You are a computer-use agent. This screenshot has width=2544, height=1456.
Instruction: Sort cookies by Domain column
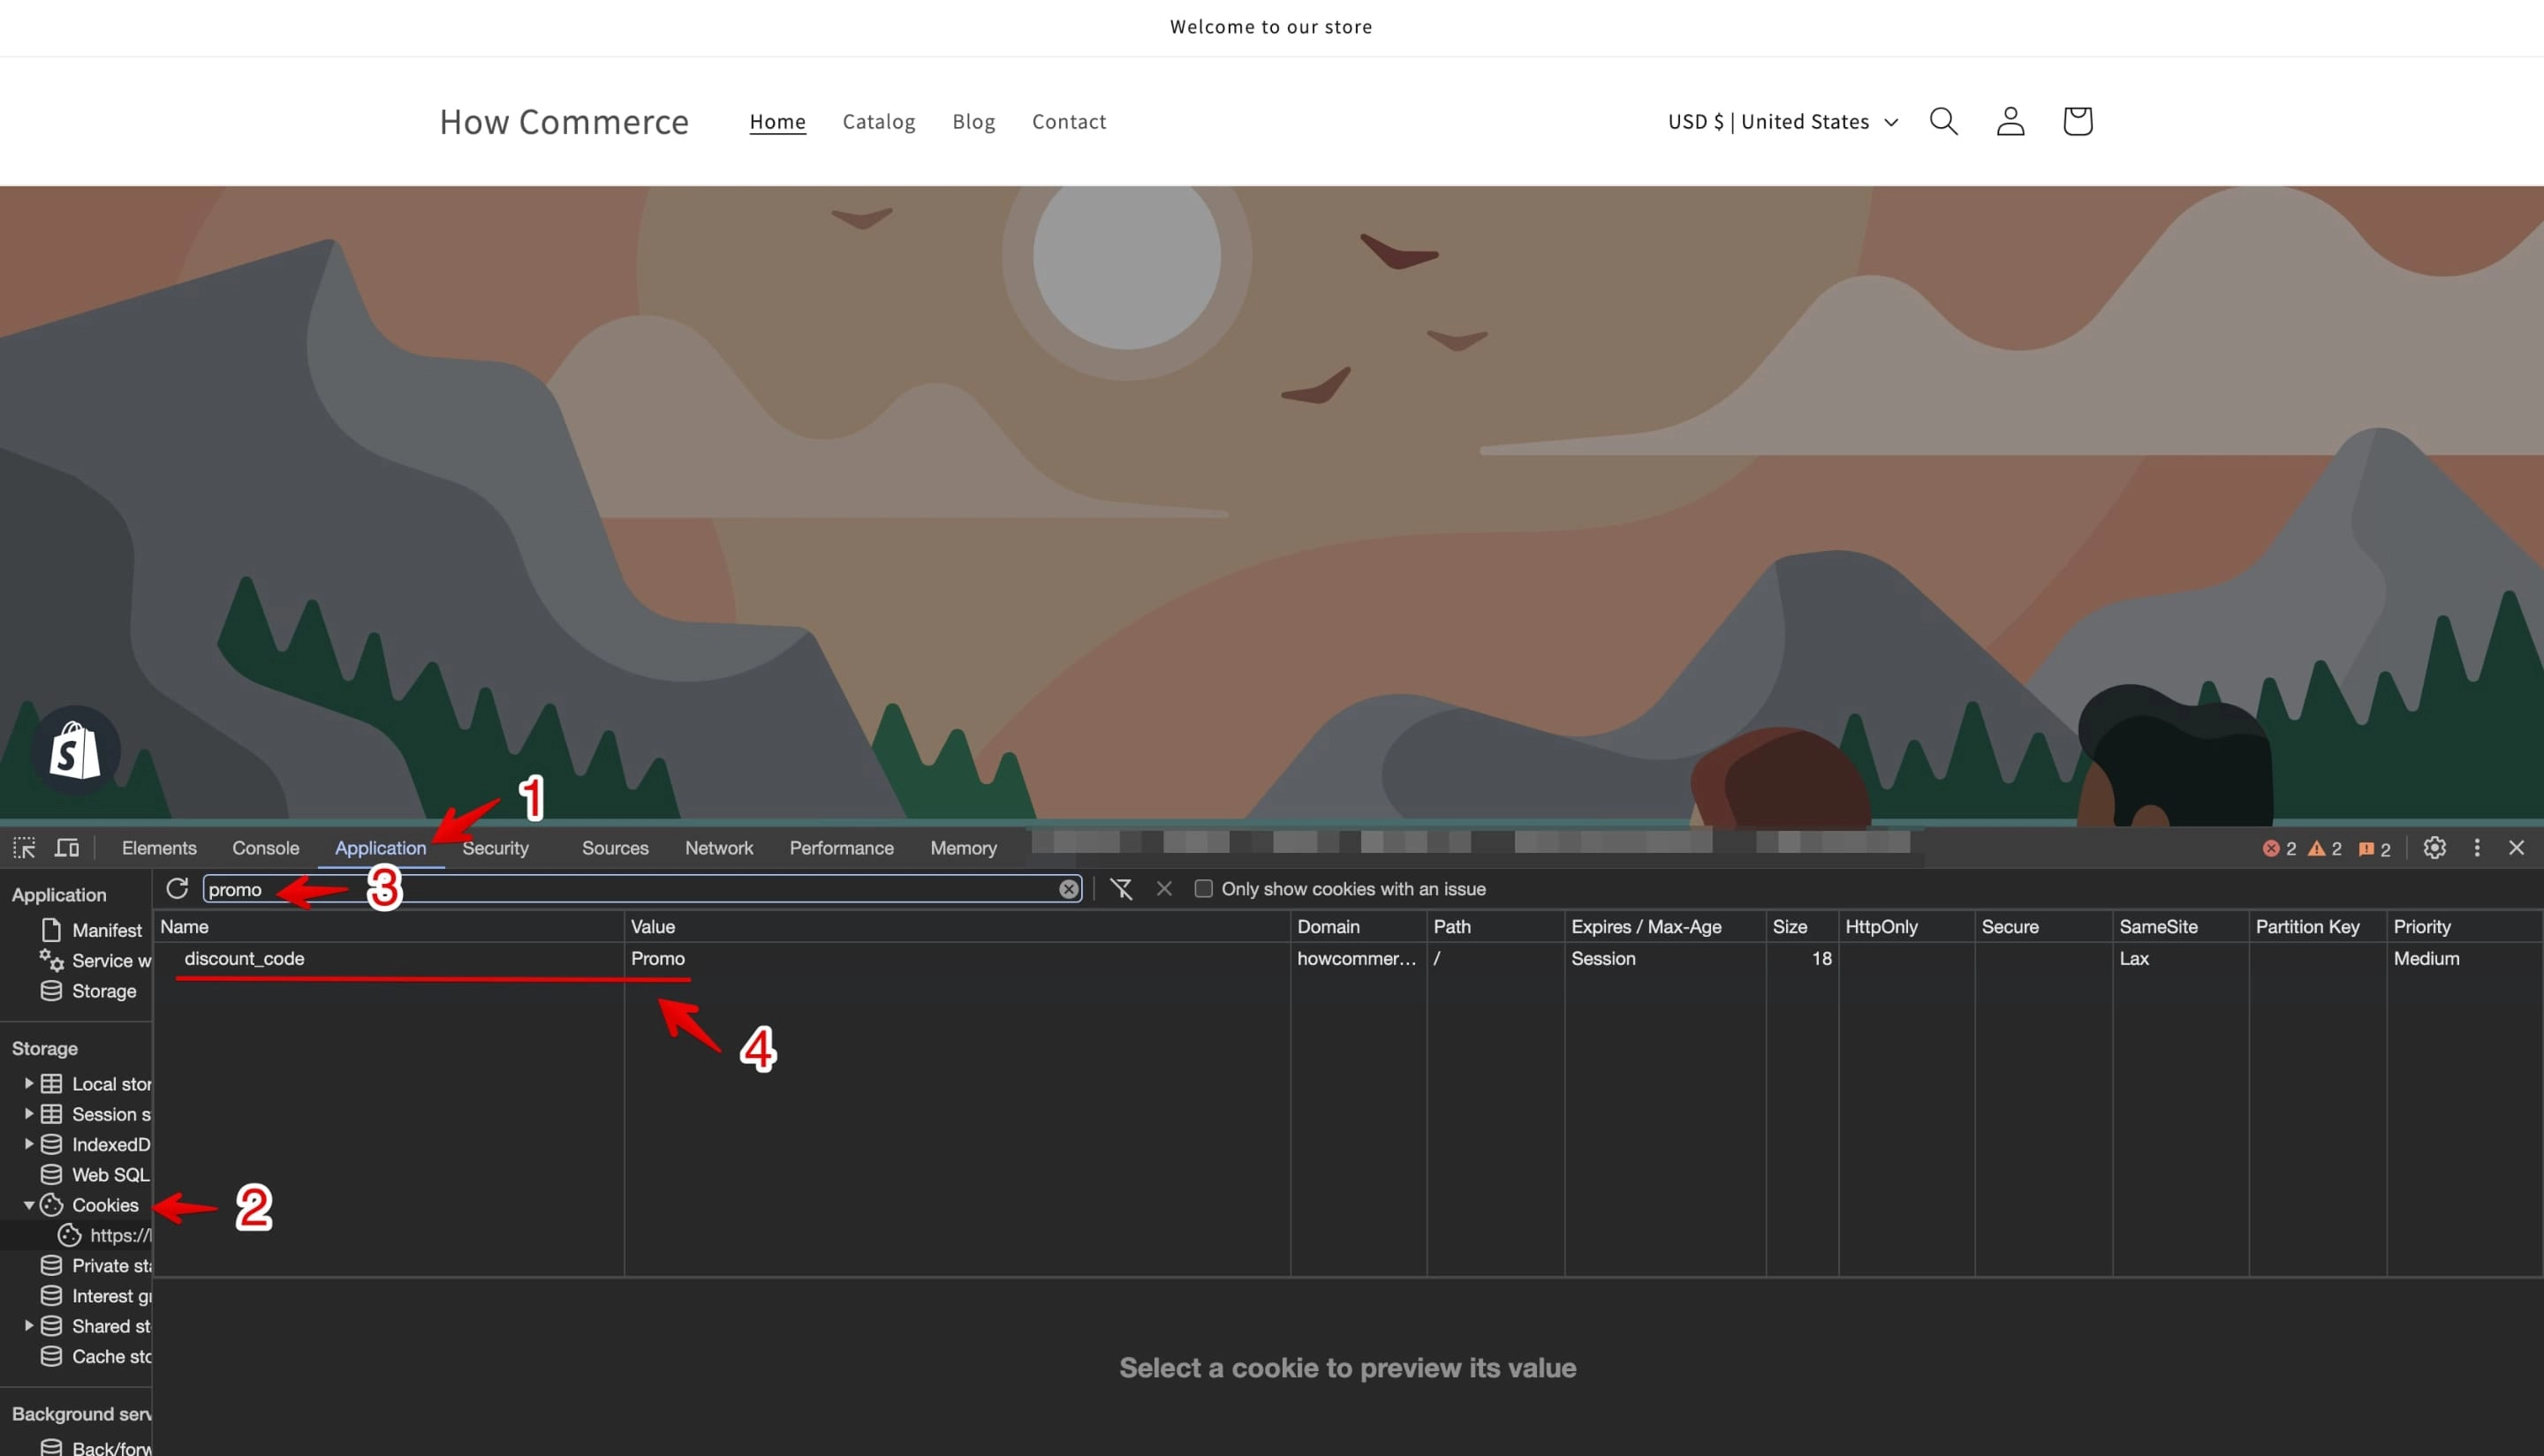point(1359,927)
